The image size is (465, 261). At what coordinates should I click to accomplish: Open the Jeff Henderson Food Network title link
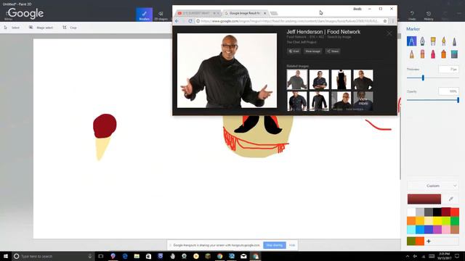point(323,32)
